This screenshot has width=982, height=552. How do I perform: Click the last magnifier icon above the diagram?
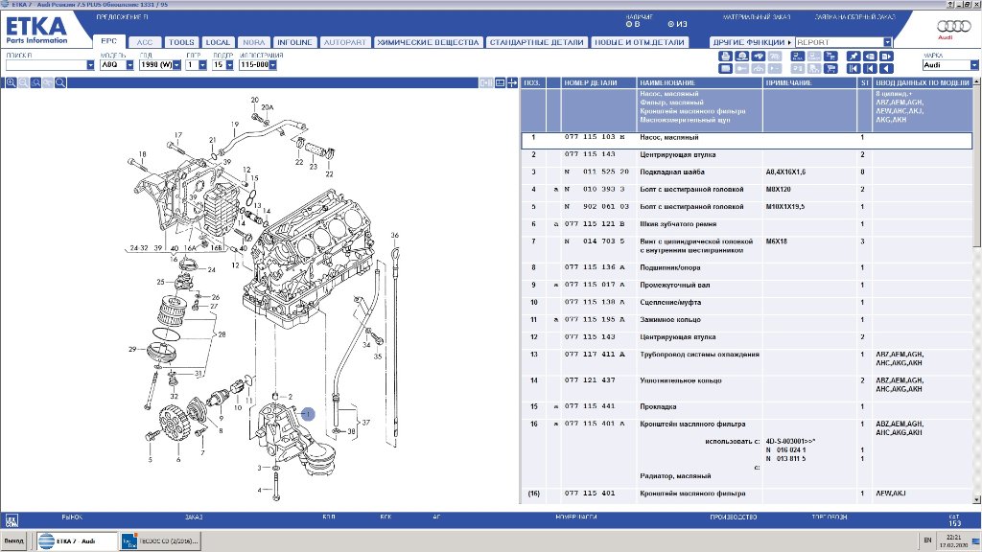[60, 83]
